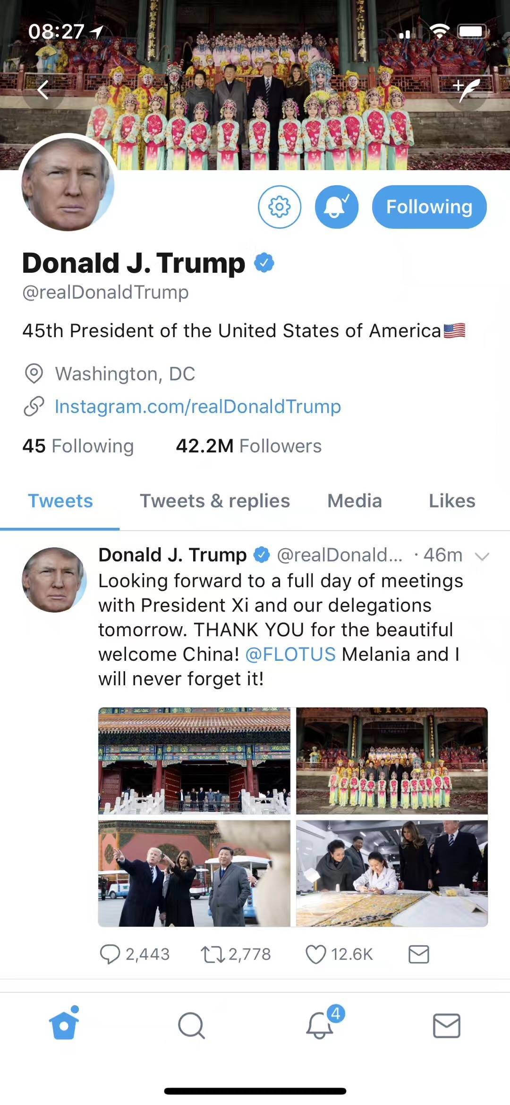Open Search from bottom navigation
The width and height of the screenshot is (510, 1105).
191,1025
